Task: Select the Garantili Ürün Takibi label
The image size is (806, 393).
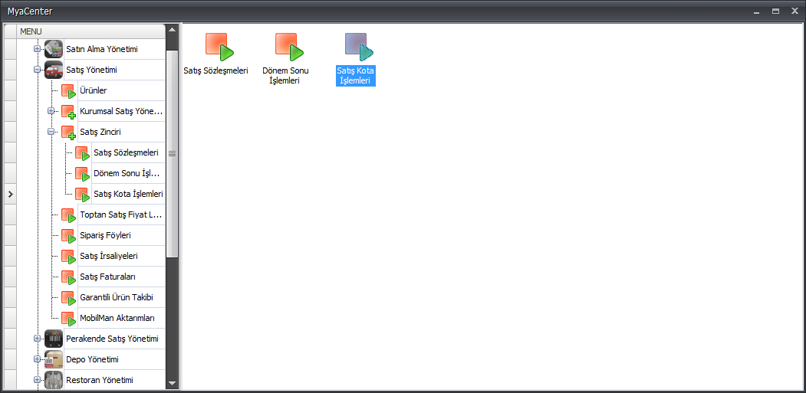Action: 117,297
